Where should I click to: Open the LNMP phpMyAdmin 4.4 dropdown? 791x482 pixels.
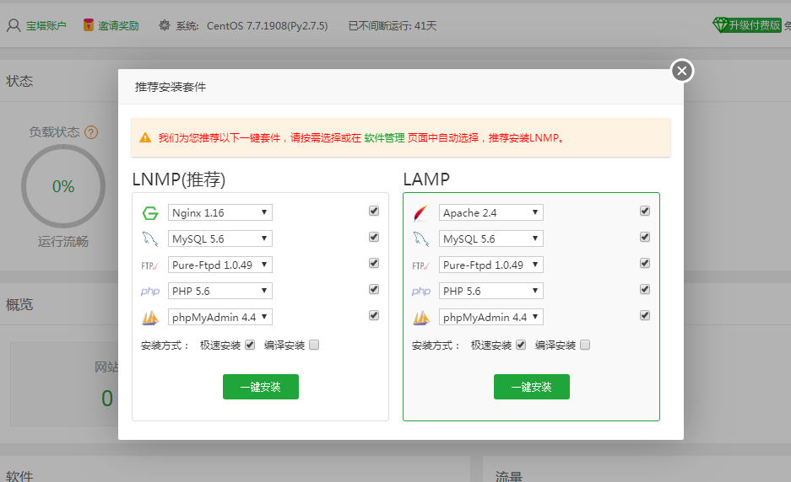click(x=220, y=318)
